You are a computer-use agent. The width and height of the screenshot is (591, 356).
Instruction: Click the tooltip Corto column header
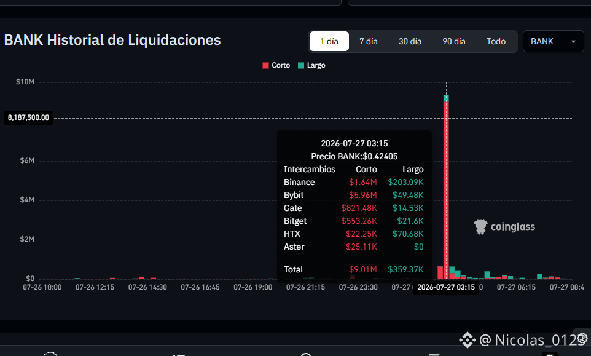[366, 169]
